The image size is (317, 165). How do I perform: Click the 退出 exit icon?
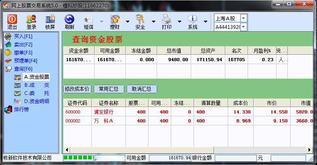coord(12,19)
